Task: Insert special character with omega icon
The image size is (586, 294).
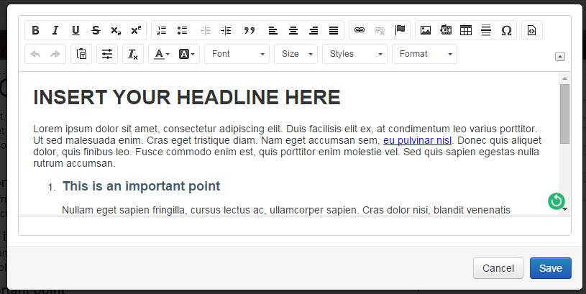Action: click(506, 30)
